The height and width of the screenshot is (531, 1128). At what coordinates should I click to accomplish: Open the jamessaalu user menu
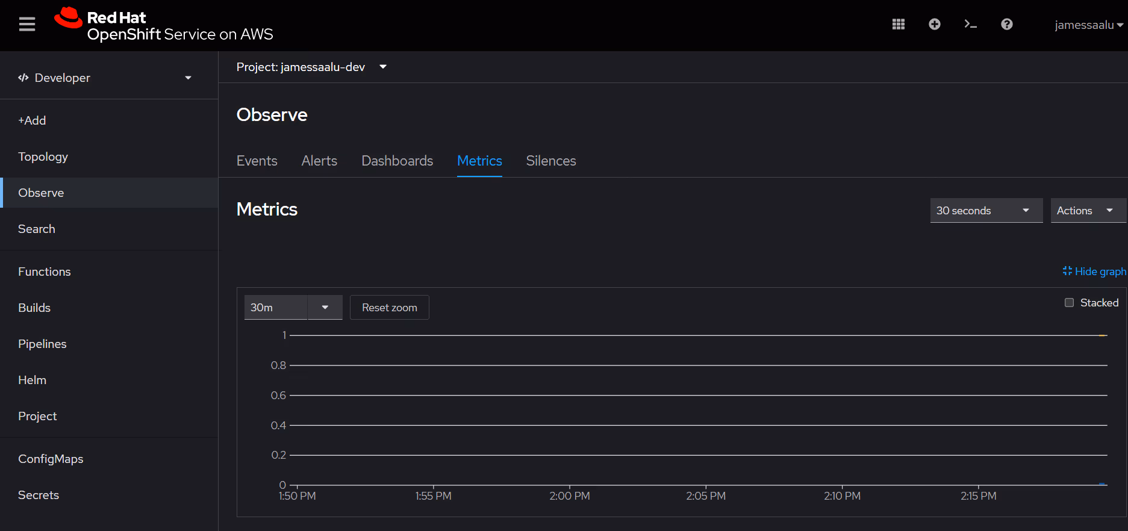tap(1088, 25)
